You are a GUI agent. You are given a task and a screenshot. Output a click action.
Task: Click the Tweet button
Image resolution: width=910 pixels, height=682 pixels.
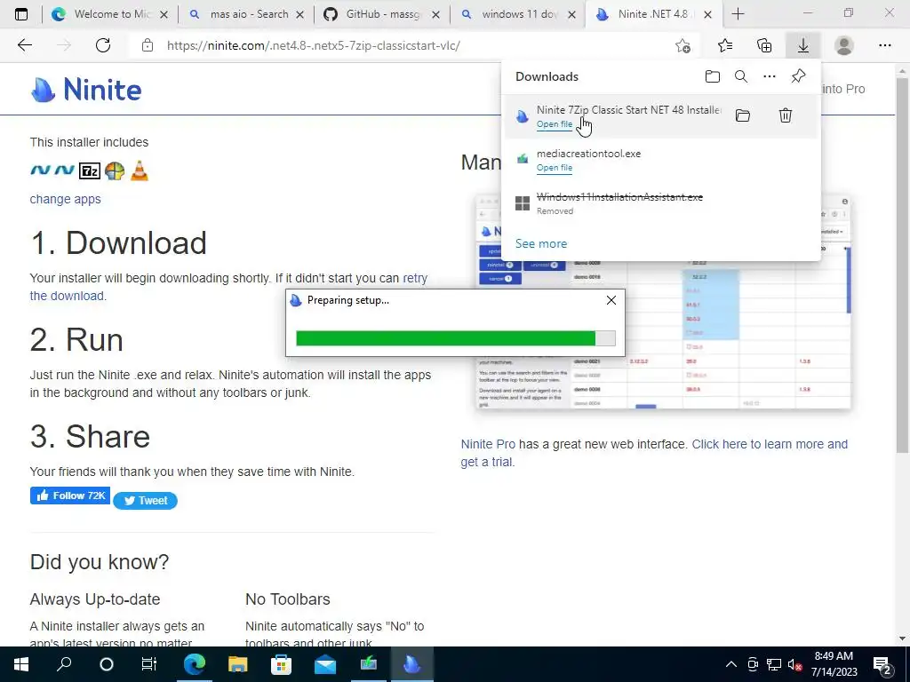point(145,501)
